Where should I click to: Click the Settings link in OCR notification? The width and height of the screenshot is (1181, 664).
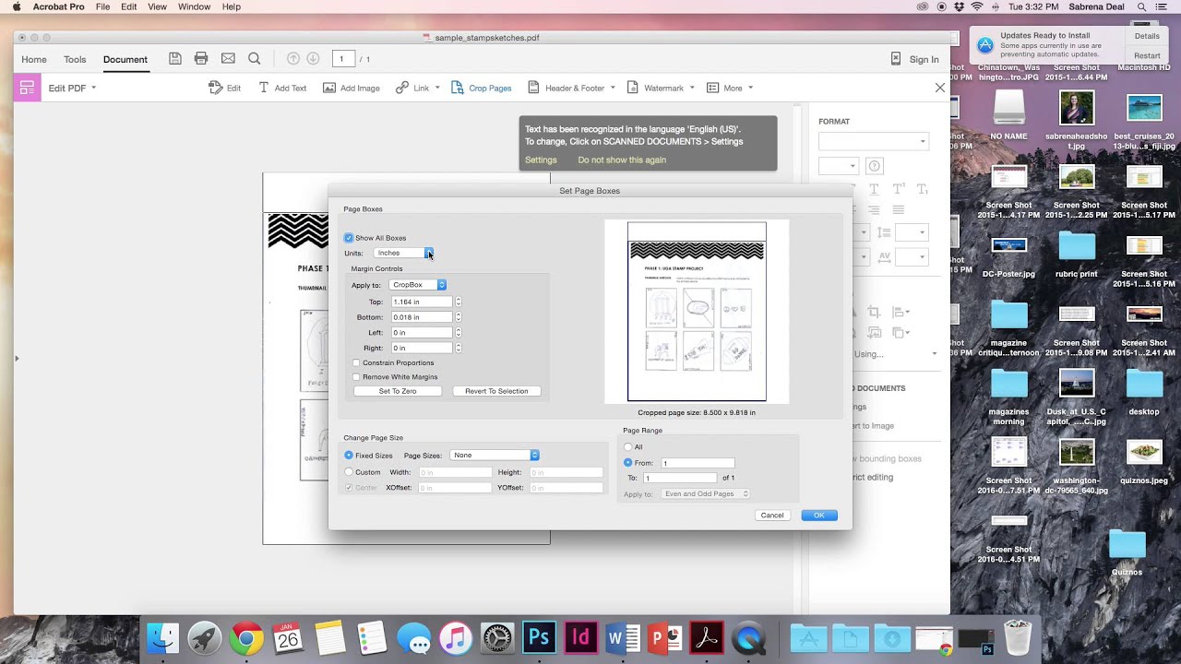541,160
